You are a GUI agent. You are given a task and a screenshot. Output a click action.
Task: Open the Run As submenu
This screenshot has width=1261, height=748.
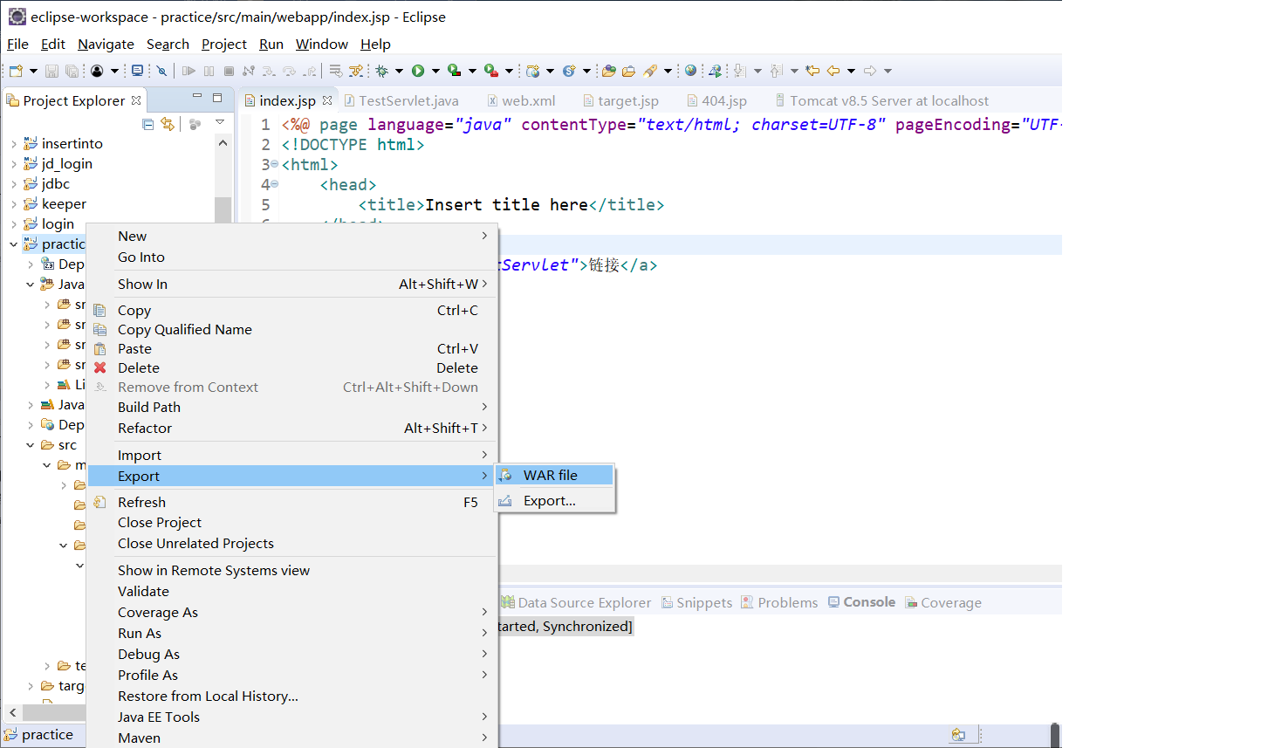[x=292, y=633]
